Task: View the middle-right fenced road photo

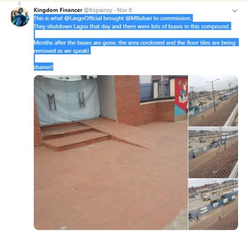Action: point(213,153)
